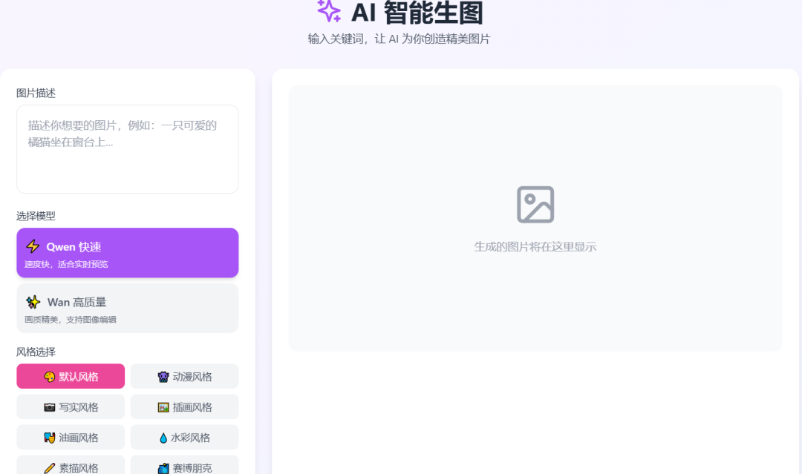Select the Qwen 快速 model option
The image size is (802, 474).
[x=128, y=253]
